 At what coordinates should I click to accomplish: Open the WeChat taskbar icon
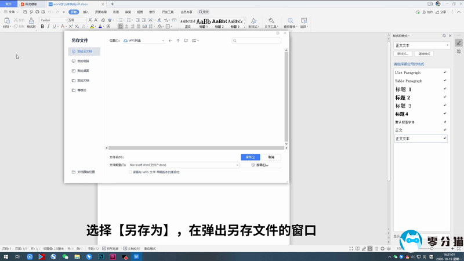[65, 256]
